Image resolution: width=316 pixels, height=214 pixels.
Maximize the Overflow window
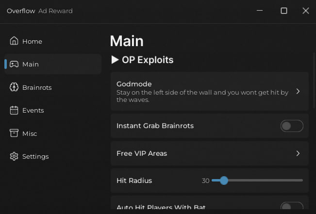coord(284,11)
